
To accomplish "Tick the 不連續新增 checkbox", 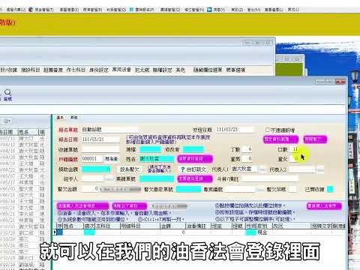I will pyautogui.click(x=267, y=130).
